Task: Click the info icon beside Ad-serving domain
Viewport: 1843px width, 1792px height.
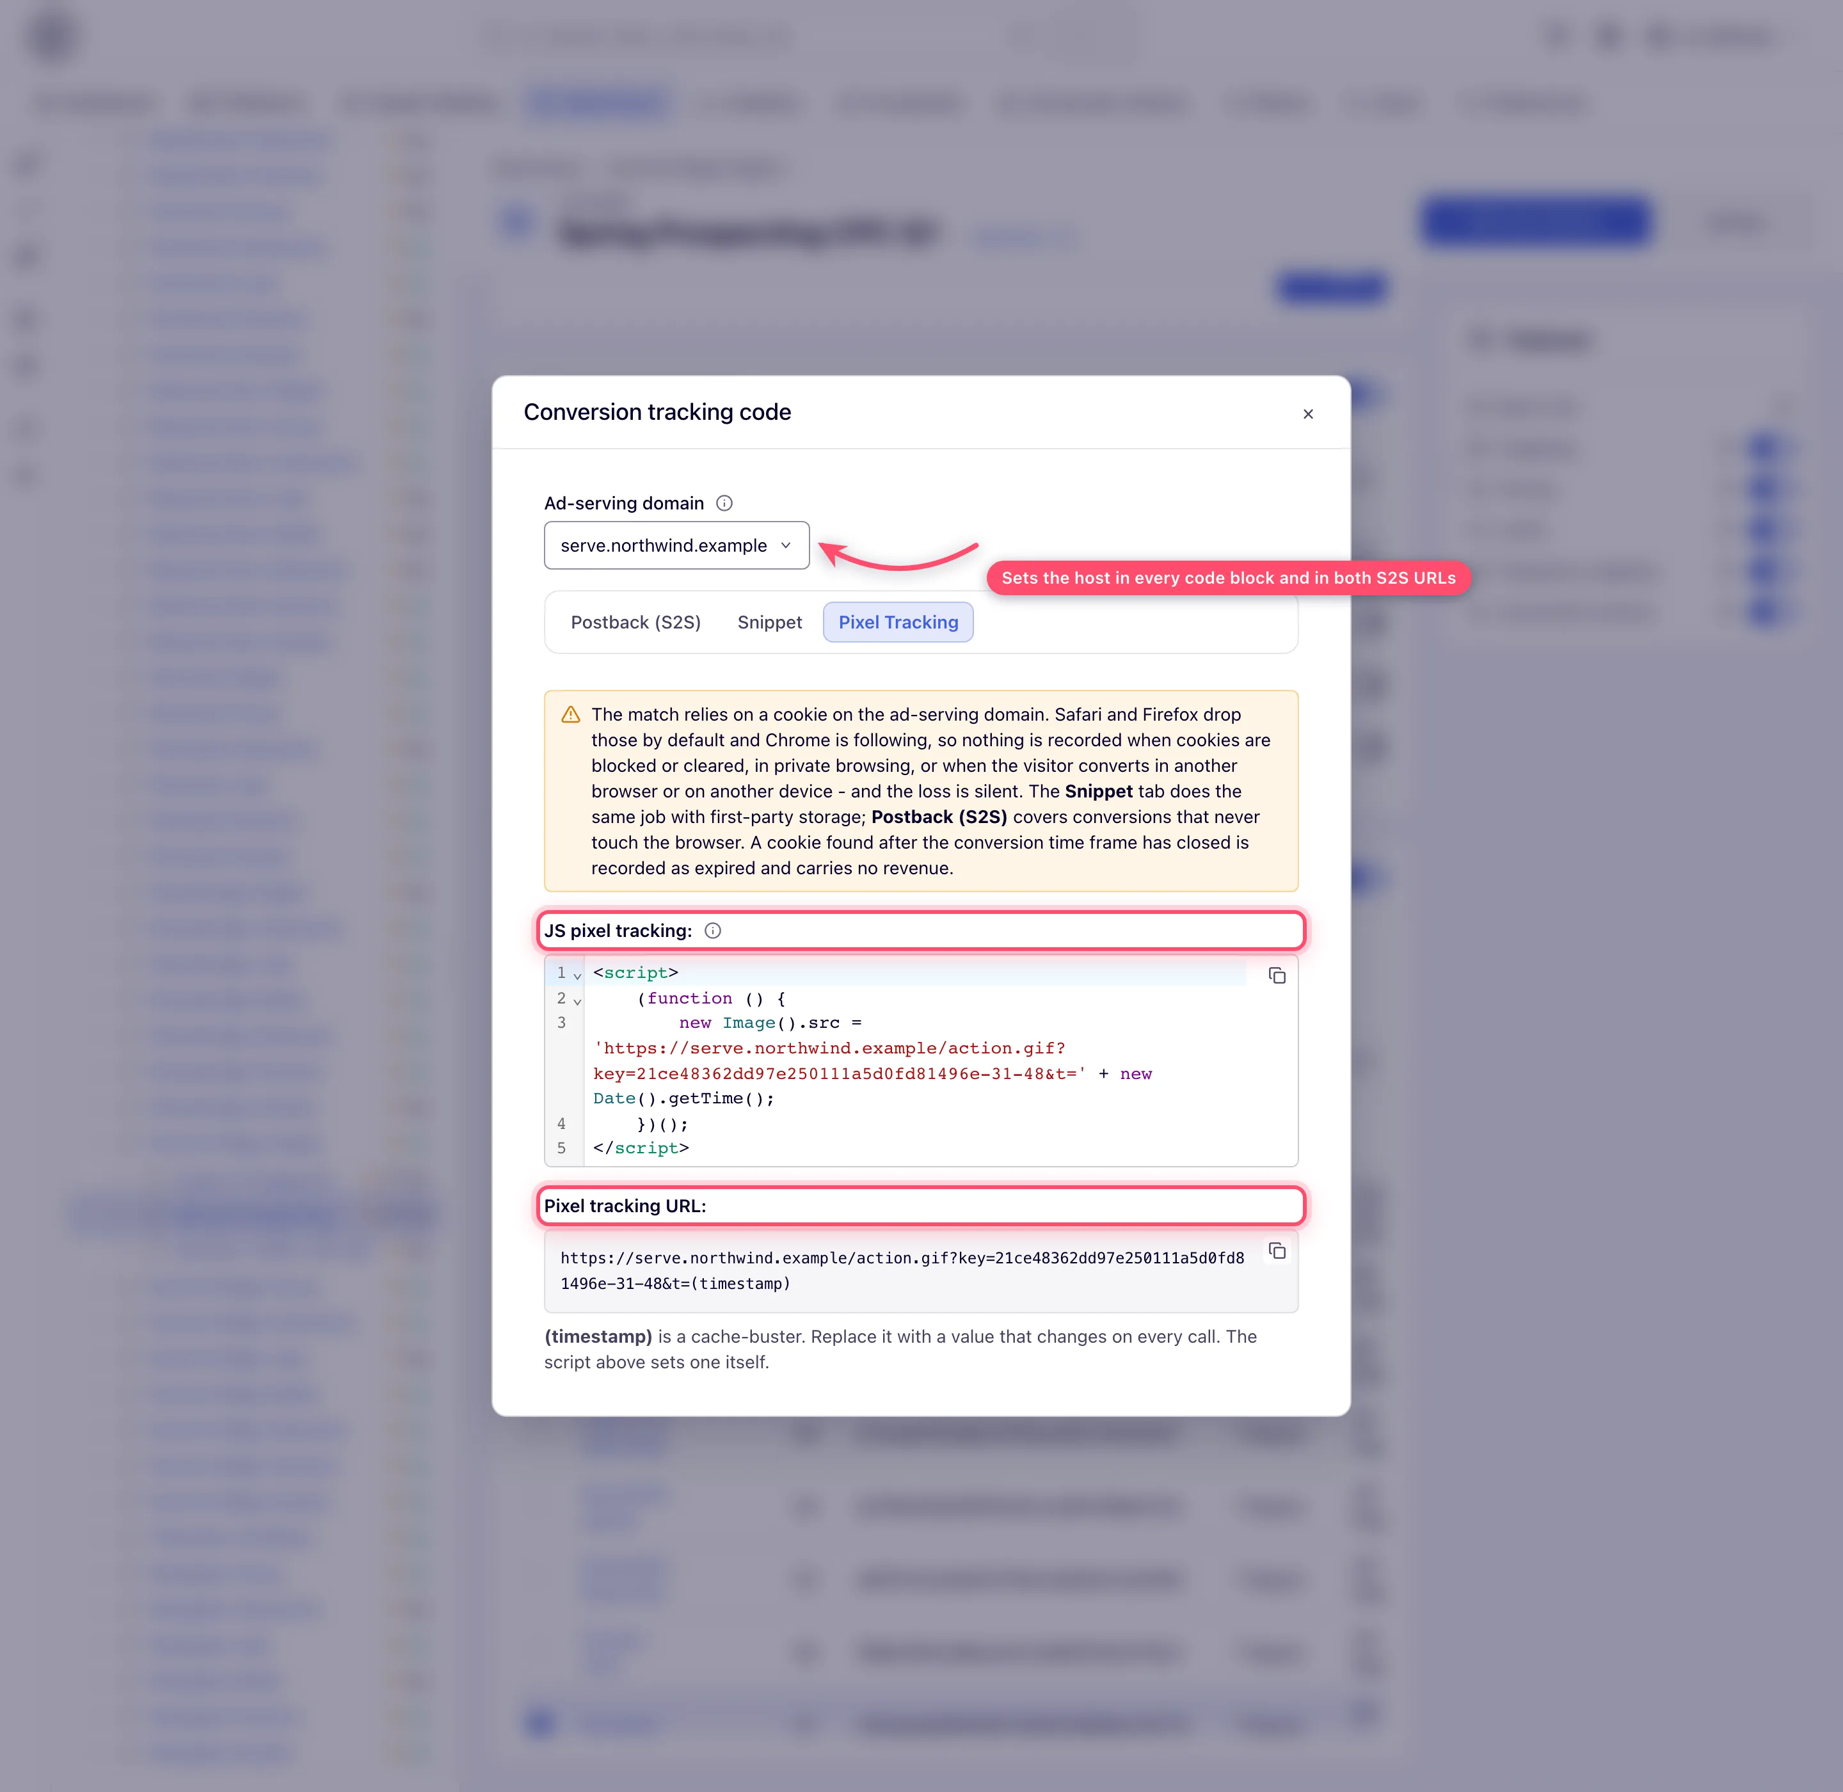Action: (x=724, y=504)
